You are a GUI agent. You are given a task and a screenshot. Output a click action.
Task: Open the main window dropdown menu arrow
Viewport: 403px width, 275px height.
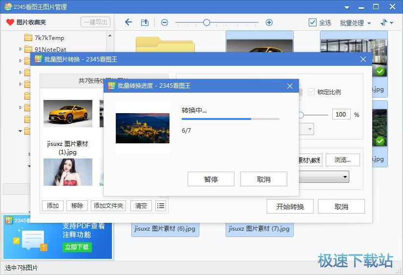(x=347, y=7)
